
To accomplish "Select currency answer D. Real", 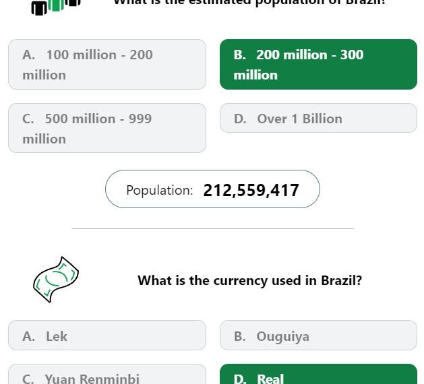I will [318, 375].
